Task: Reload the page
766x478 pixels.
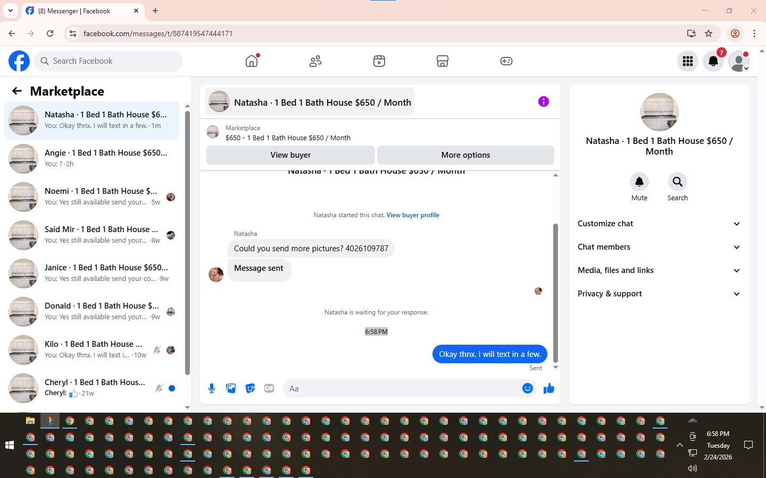Action: click(50, 33)
